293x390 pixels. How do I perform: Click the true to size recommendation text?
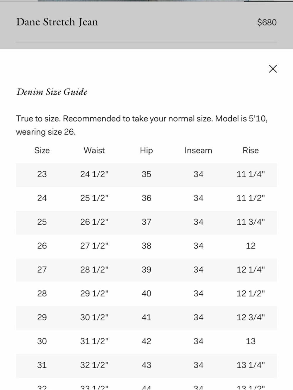(x=142, y=125)
